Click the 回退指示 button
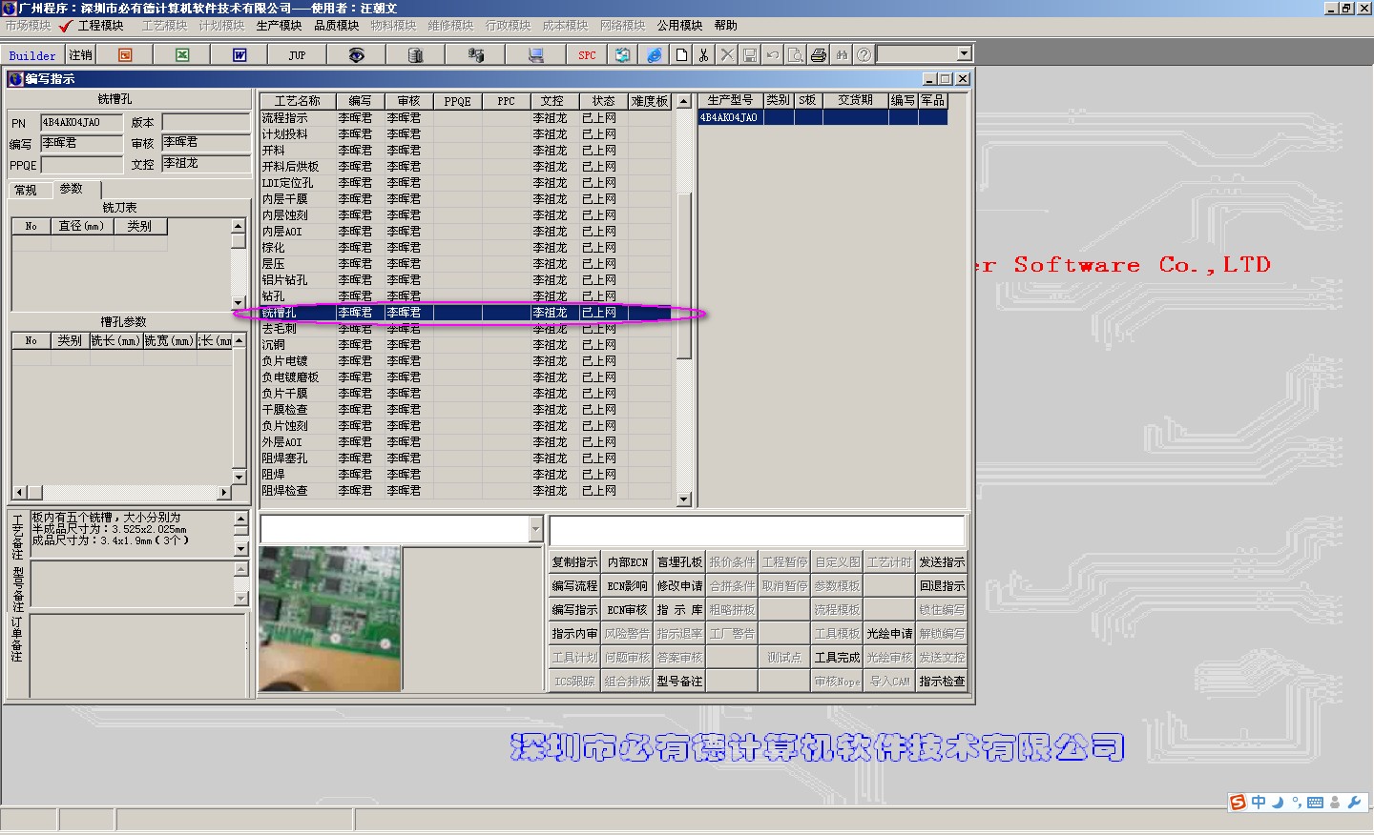This screenshot has height=835, width=1374. point(942,586)
